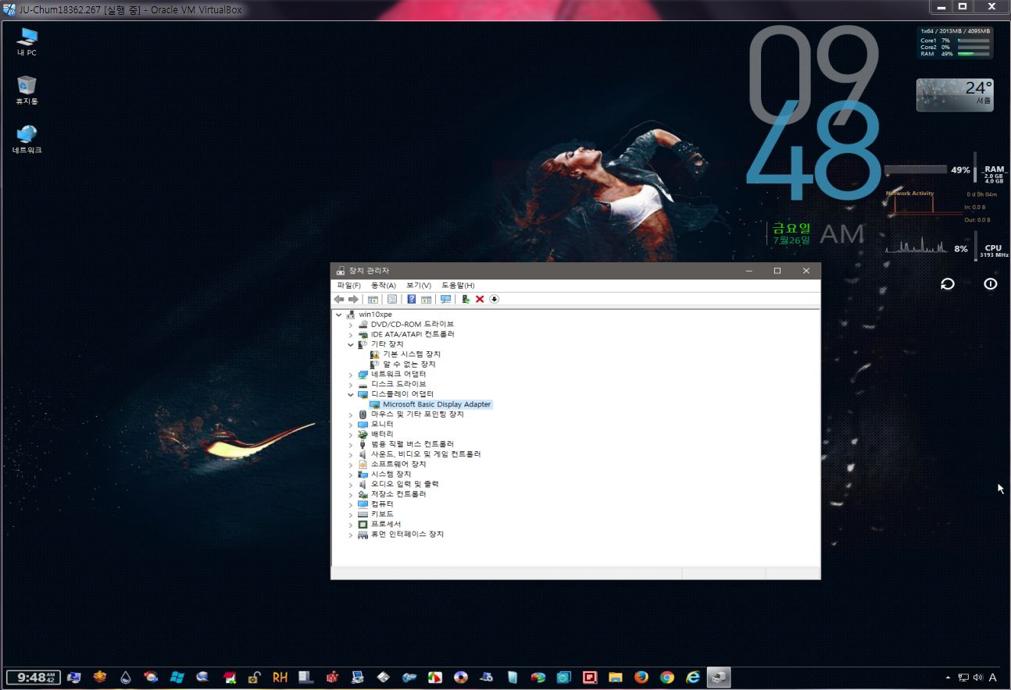Select 저장소 컨트롤러 row
1011x690 pixels.
(x=398, y=494)
